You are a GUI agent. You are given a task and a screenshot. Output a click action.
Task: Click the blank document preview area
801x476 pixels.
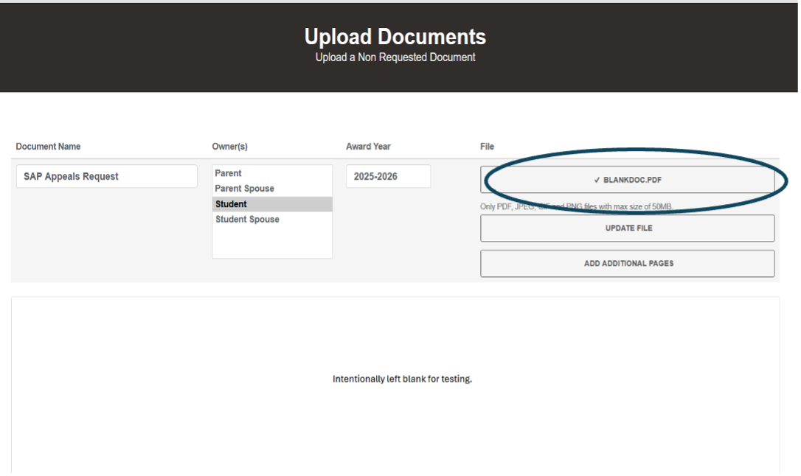(x=400, y=379)
